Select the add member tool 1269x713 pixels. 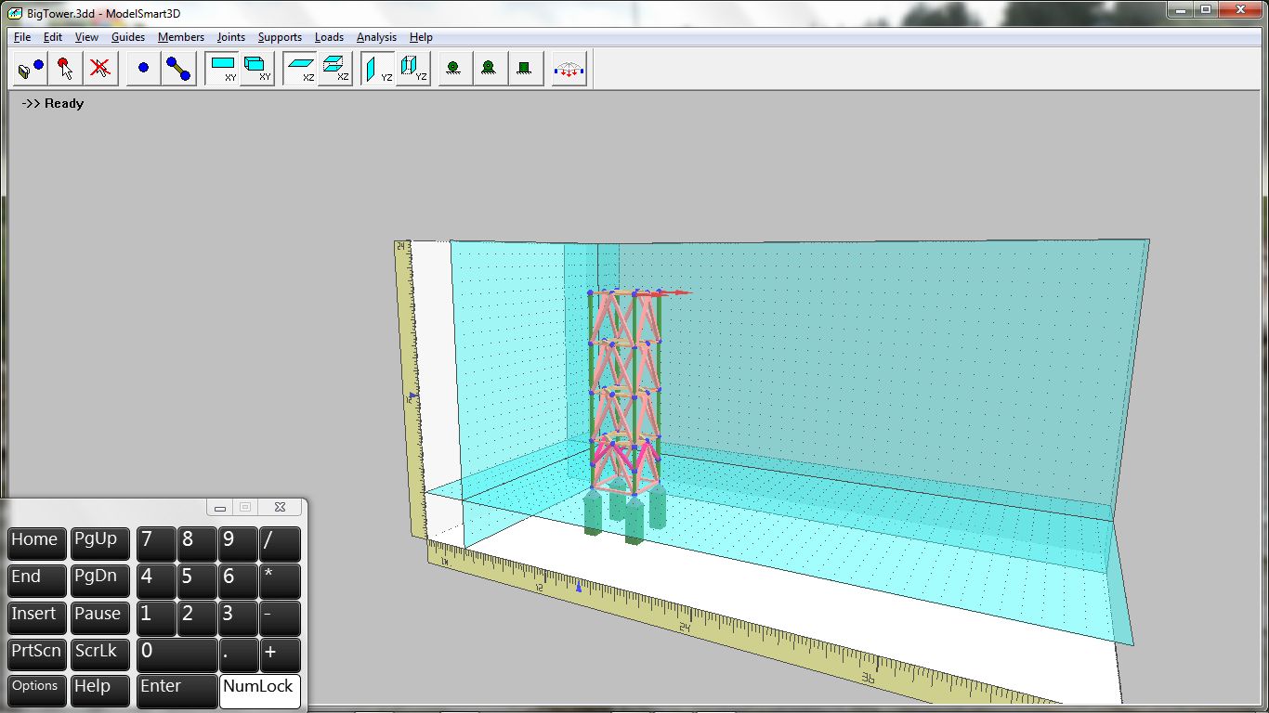click(x=178, y=69)
